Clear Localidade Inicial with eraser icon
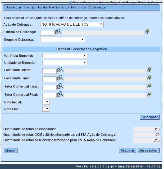The image size is (164, 169). [x=150, y=70]
